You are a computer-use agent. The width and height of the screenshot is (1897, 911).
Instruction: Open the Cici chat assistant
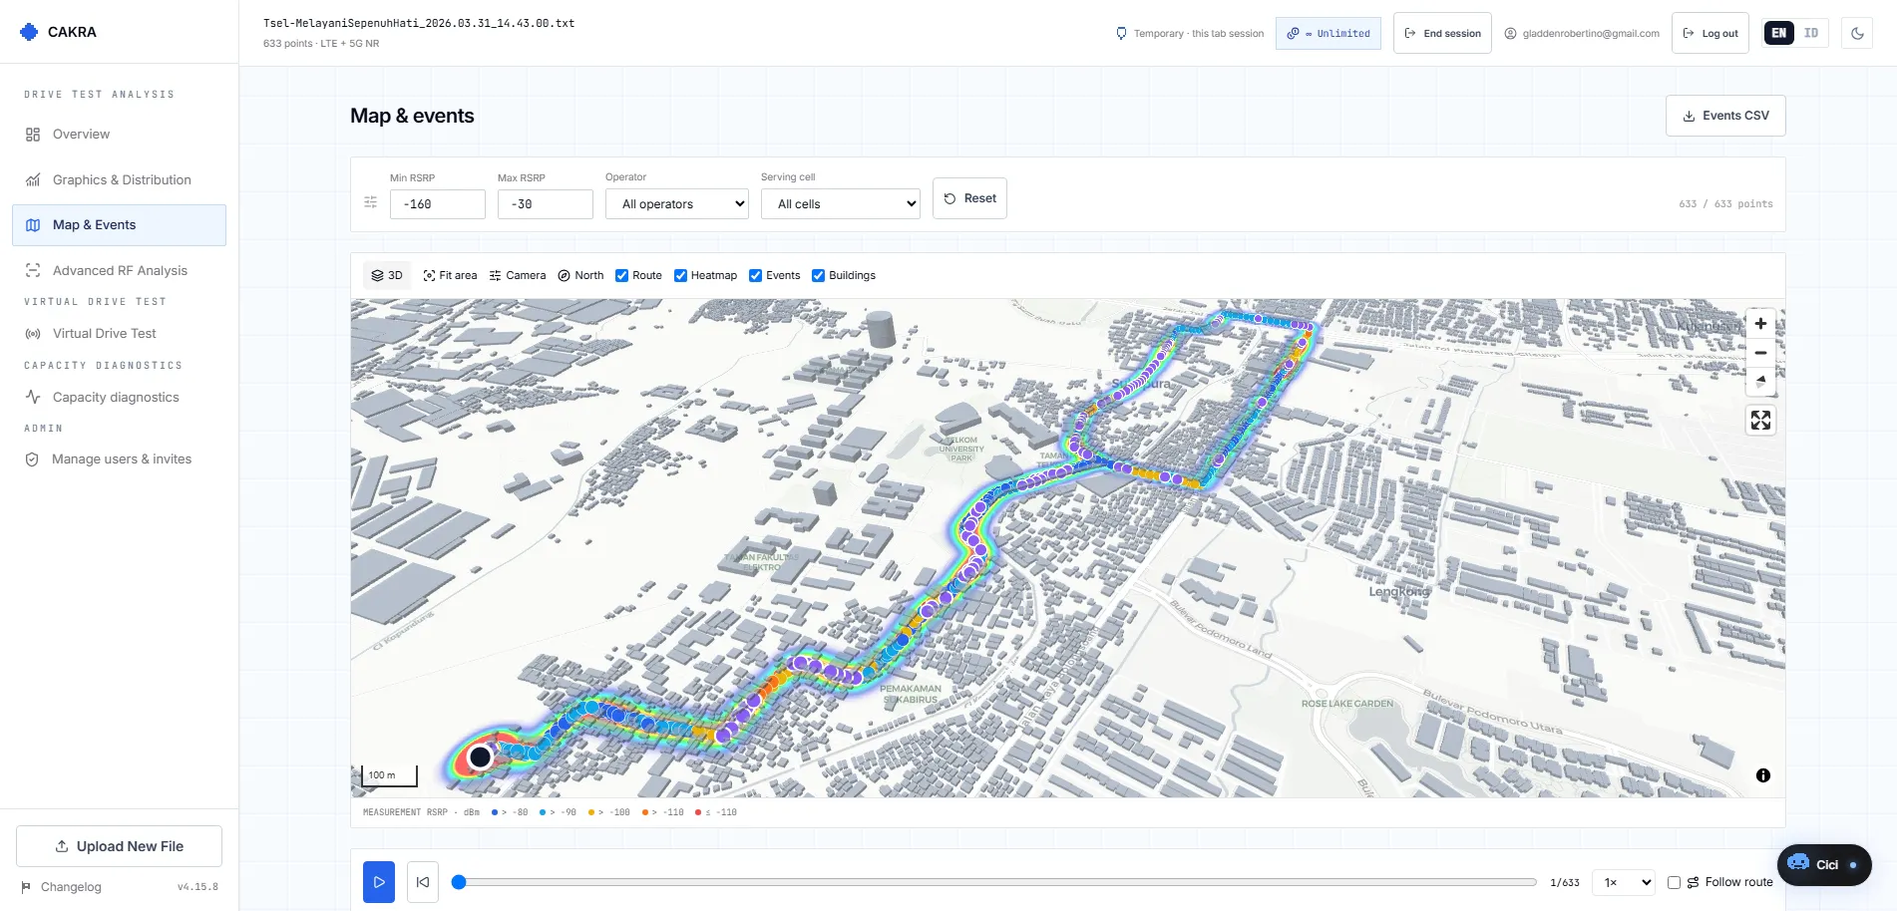point(1824,864)
